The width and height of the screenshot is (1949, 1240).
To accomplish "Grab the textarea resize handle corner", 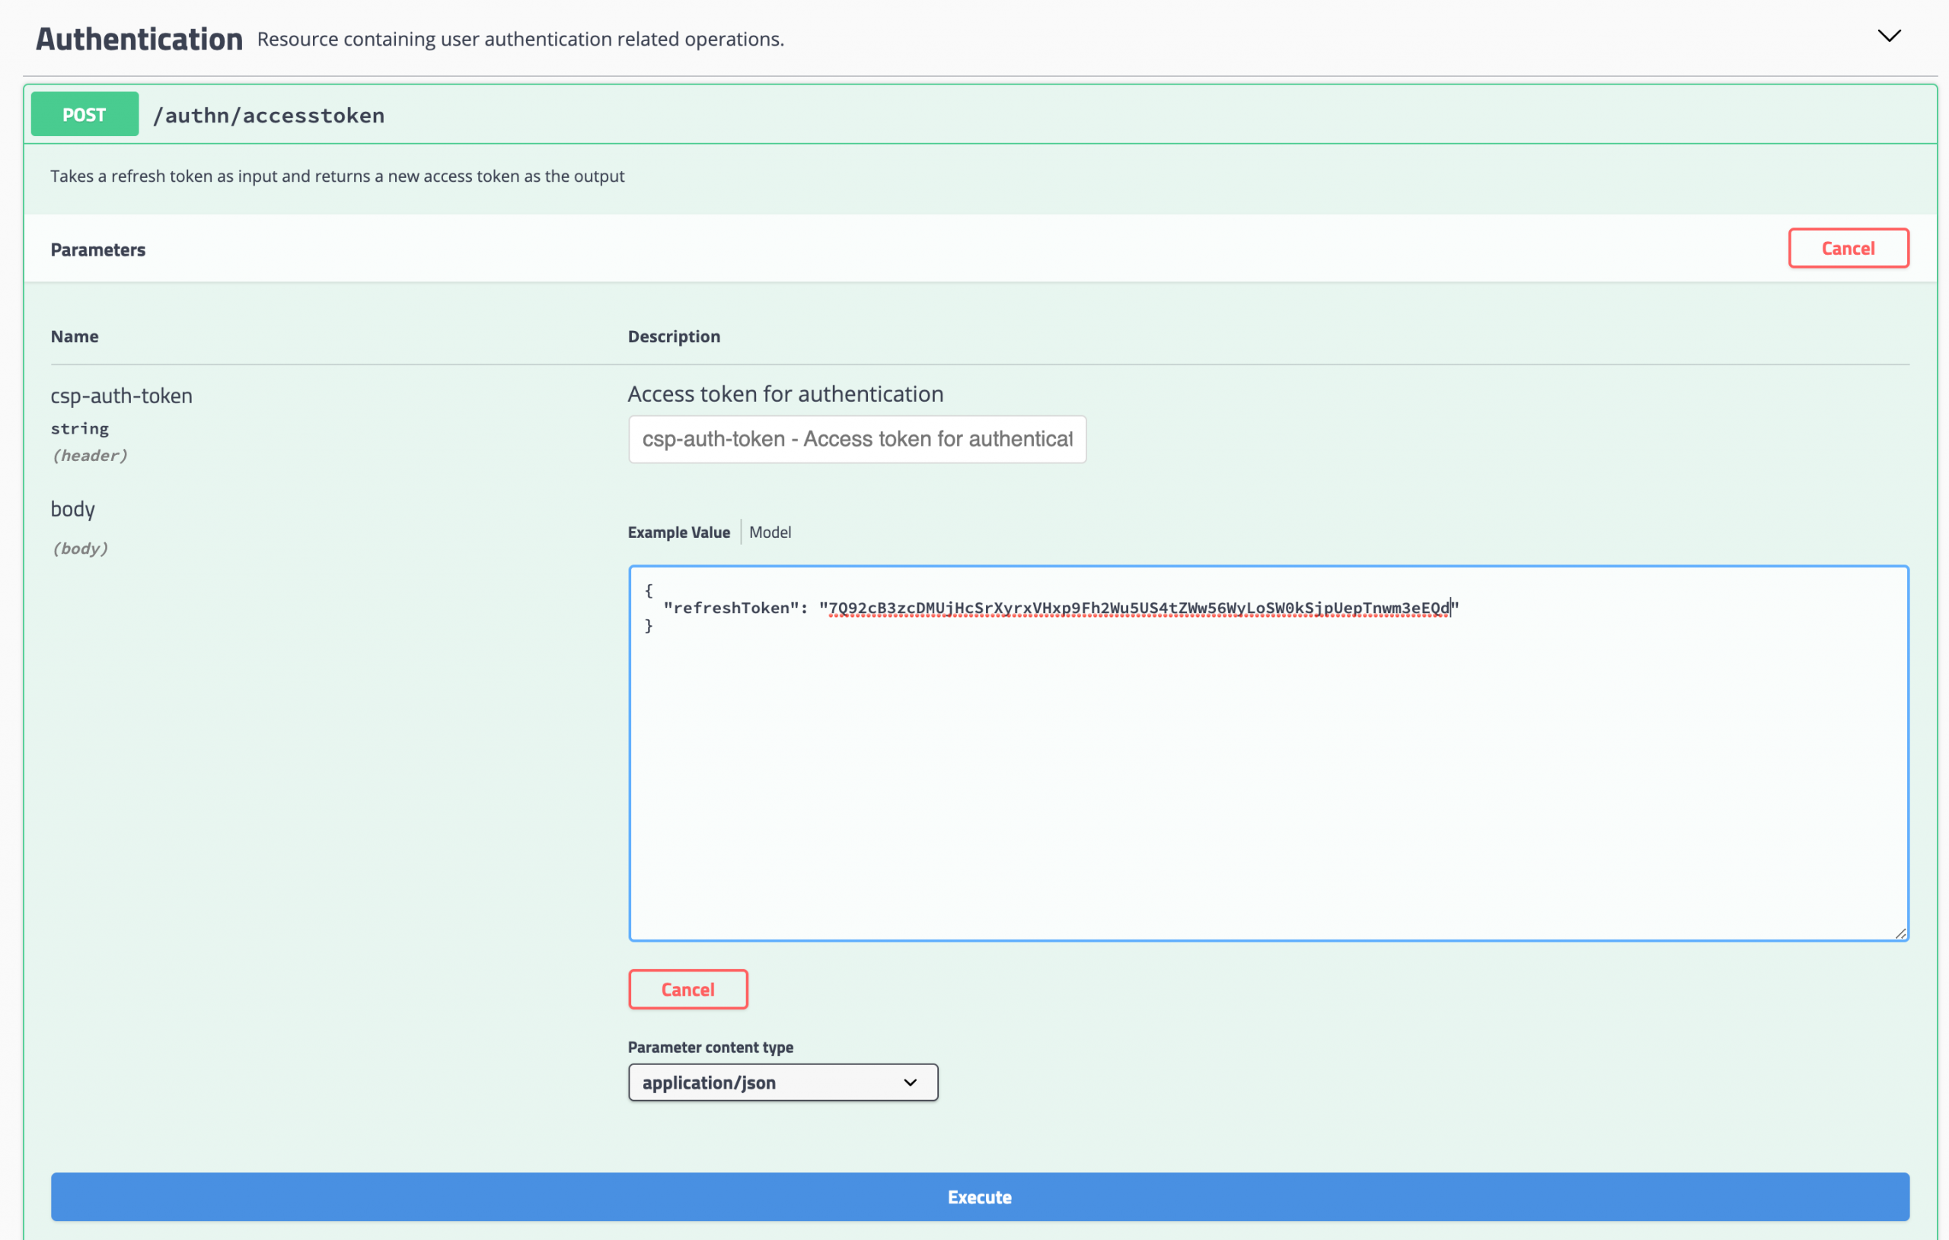I will pyautogui.click(x=1900, y=933).
